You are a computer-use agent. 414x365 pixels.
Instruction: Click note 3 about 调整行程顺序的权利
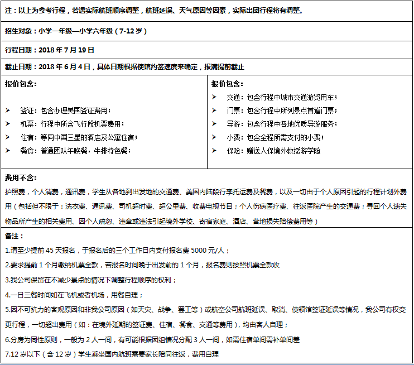pos(91,280)
